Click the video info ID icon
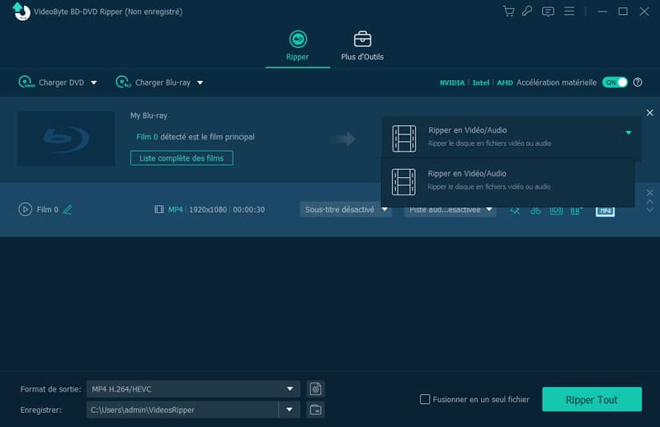Image resolution: width=660 pixels, height=427 pixels. (x=556, y=211)
